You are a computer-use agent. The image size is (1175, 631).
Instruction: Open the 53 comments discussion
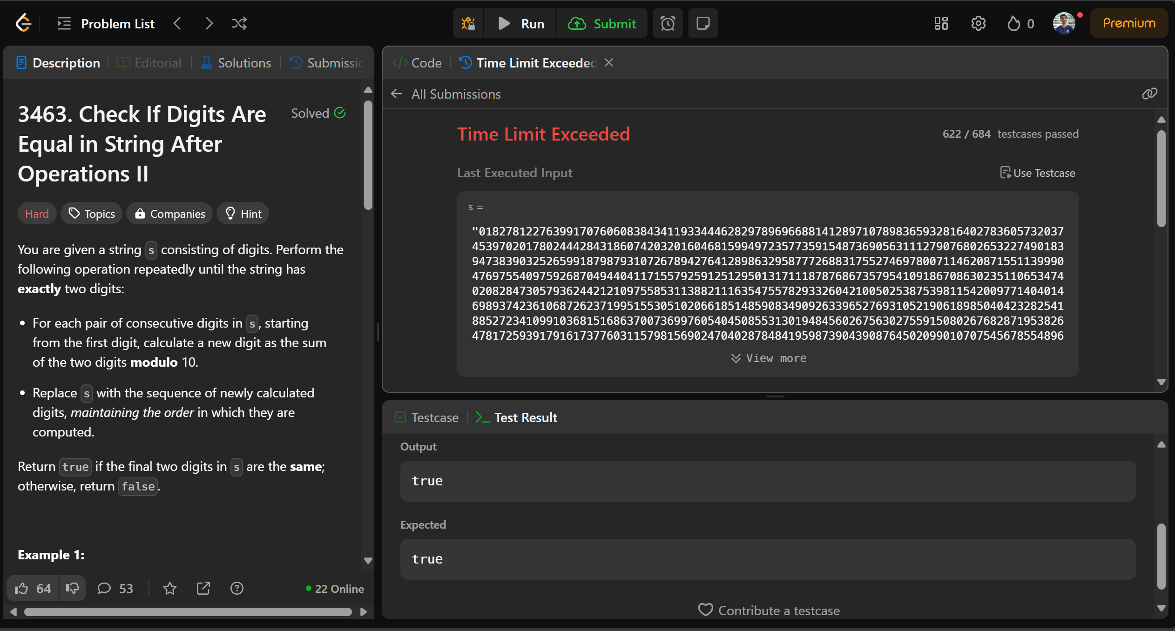coord(115,589)
